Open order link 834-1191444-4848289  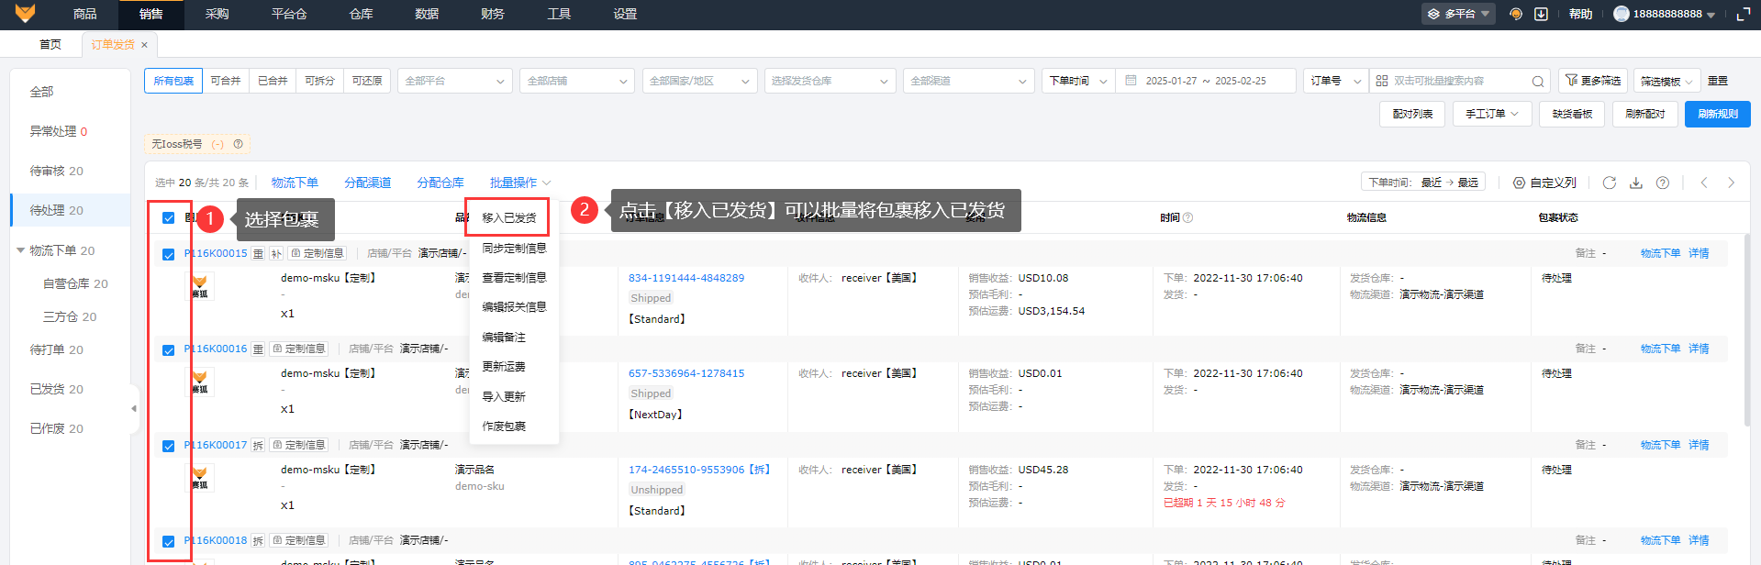click(x=686, y=278)
